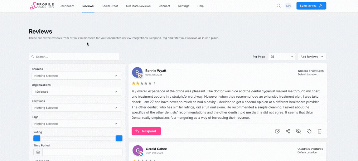358x161 pixels.
Task: Go to the Dashboard tab
Action: coord(67,6)
